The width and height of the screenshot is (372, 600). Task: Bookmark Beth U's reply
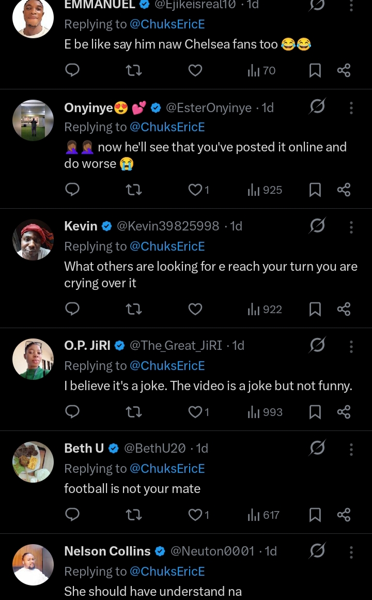[315, 515]
